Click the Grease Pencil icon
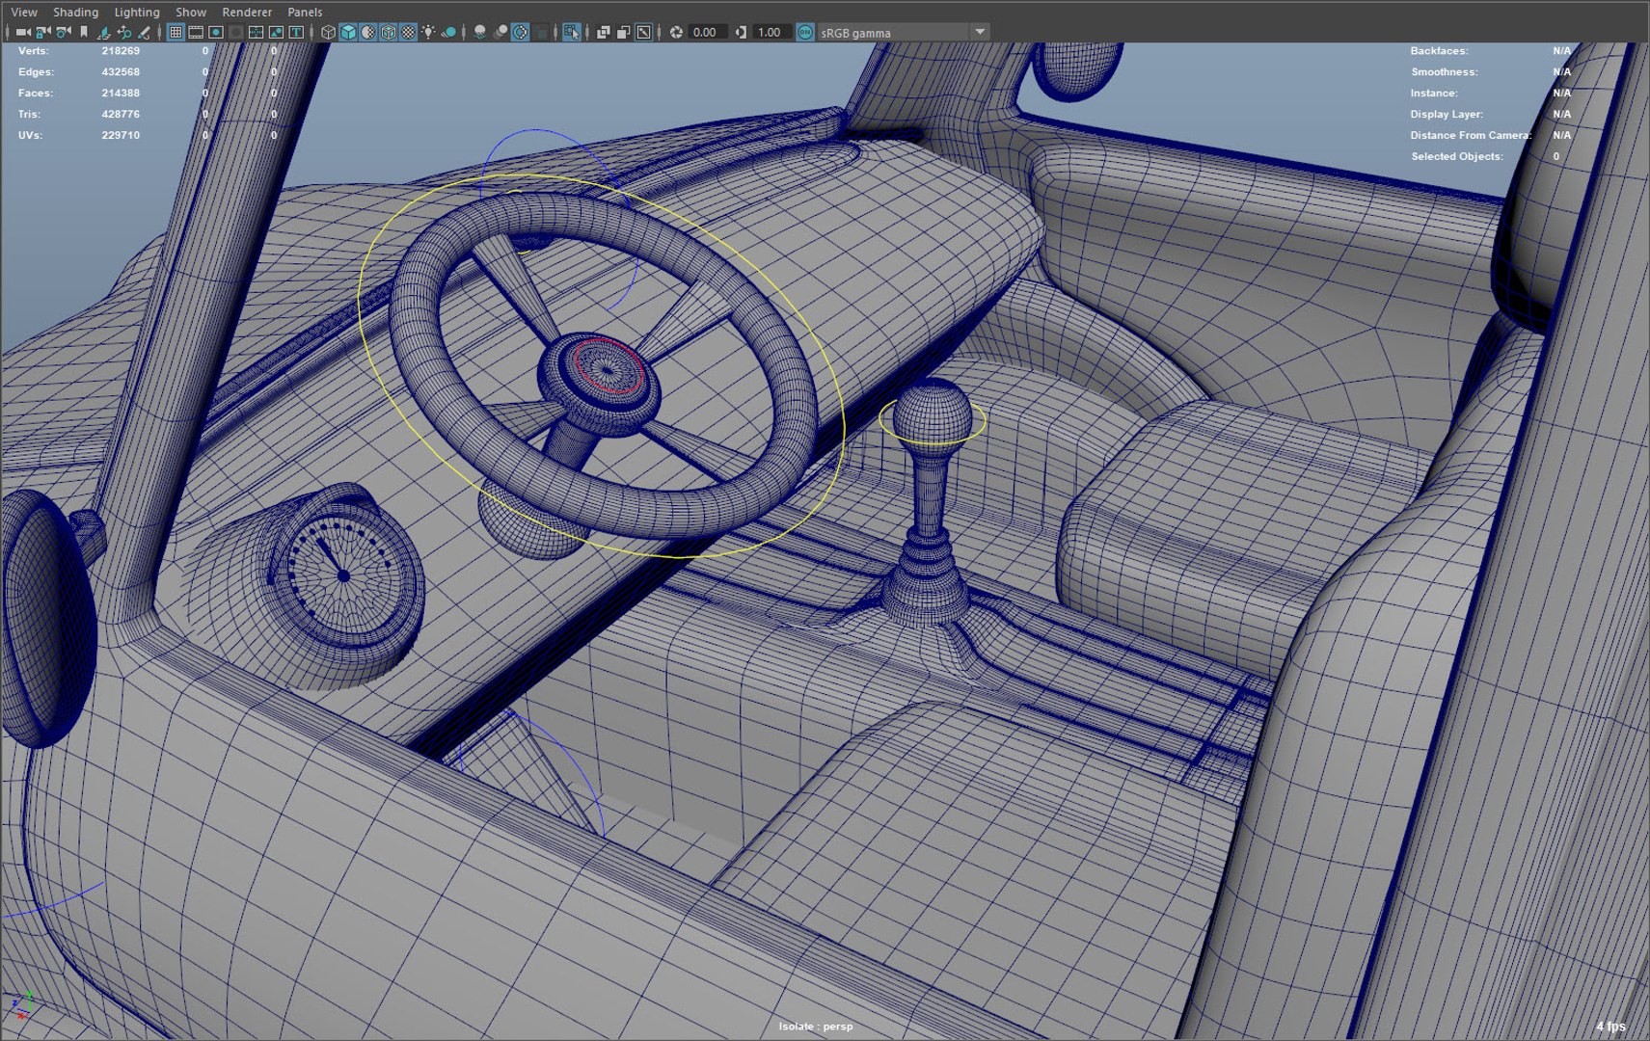This screenshot has width=1650, height=1041. (144, 32)
